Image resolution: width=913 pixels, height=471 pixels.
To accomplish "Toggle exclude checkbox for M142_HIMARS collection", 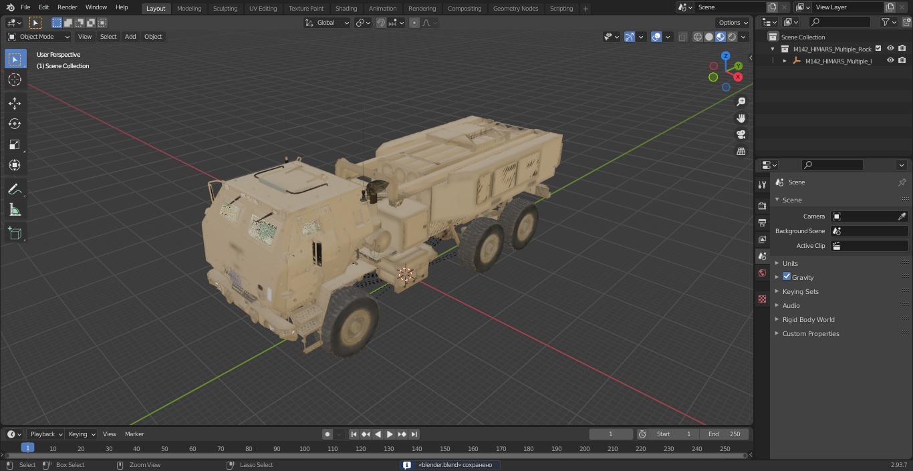I will (878, 49).
